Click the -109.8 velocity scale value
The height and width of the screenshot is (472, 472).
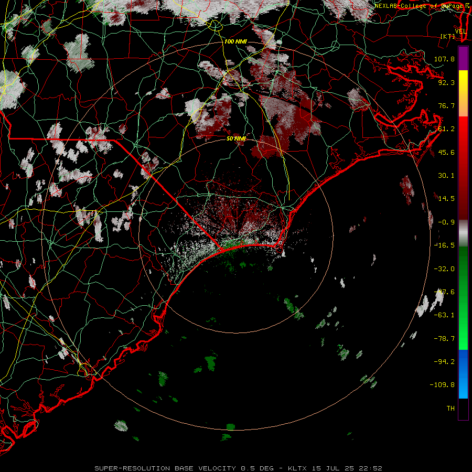(x=442, y=385)
